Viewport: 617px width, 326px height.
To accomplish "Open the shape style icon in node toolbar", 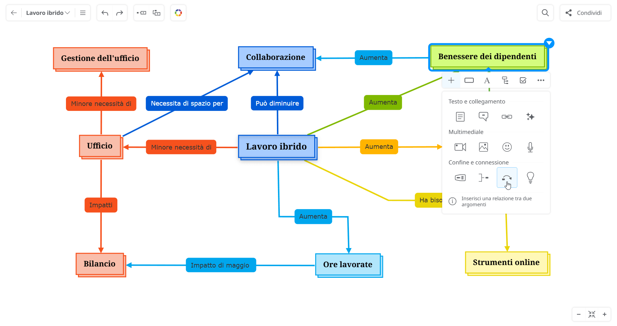I will click(x=469, y=80).
